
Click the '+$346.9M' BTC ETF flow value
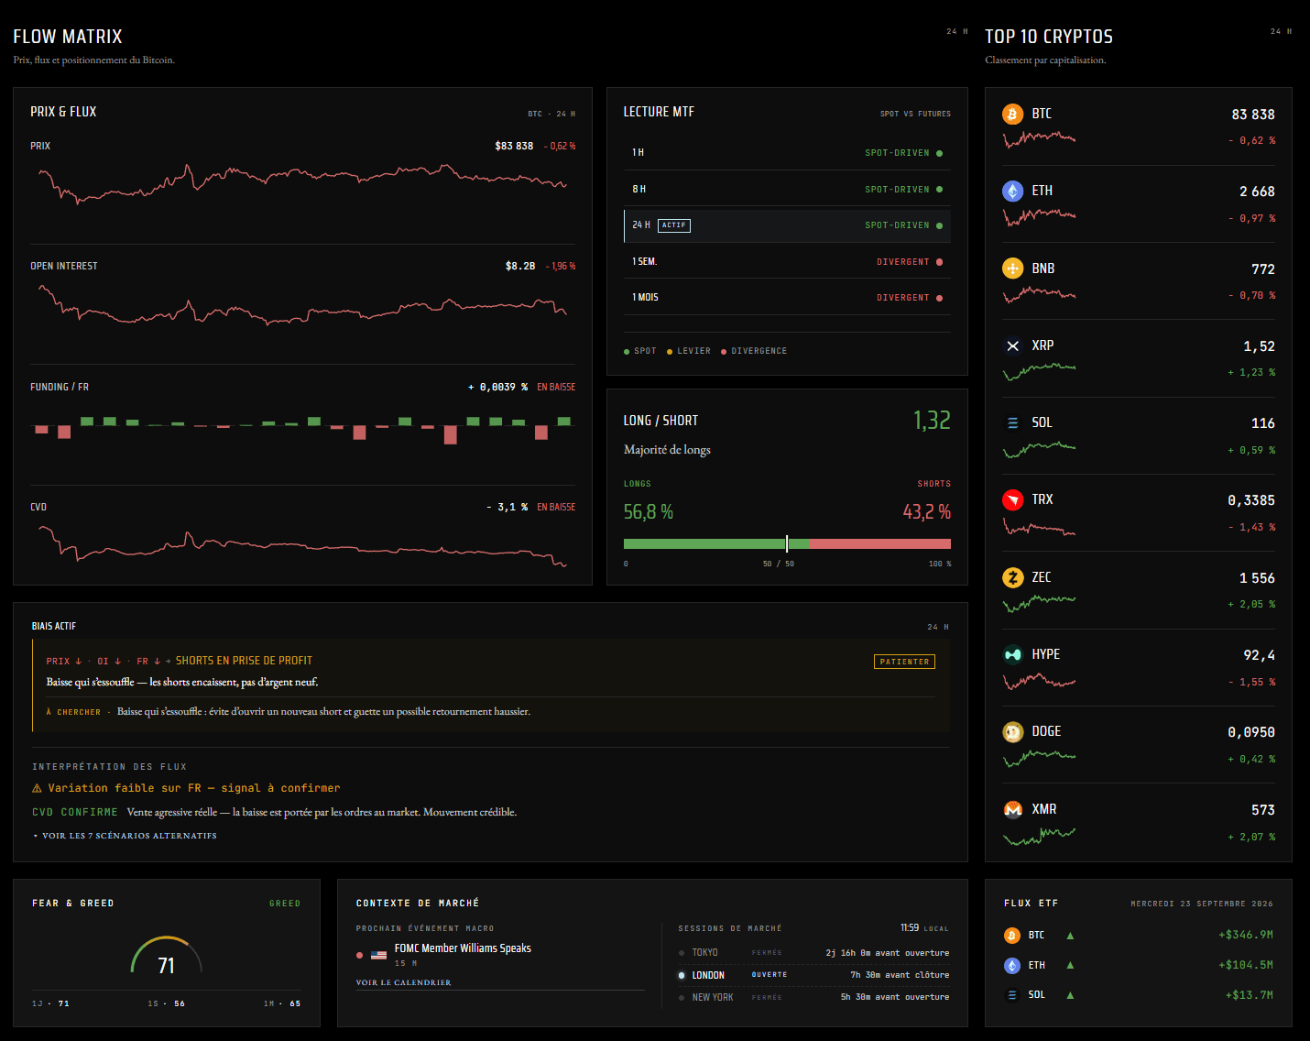[1246, 936]
